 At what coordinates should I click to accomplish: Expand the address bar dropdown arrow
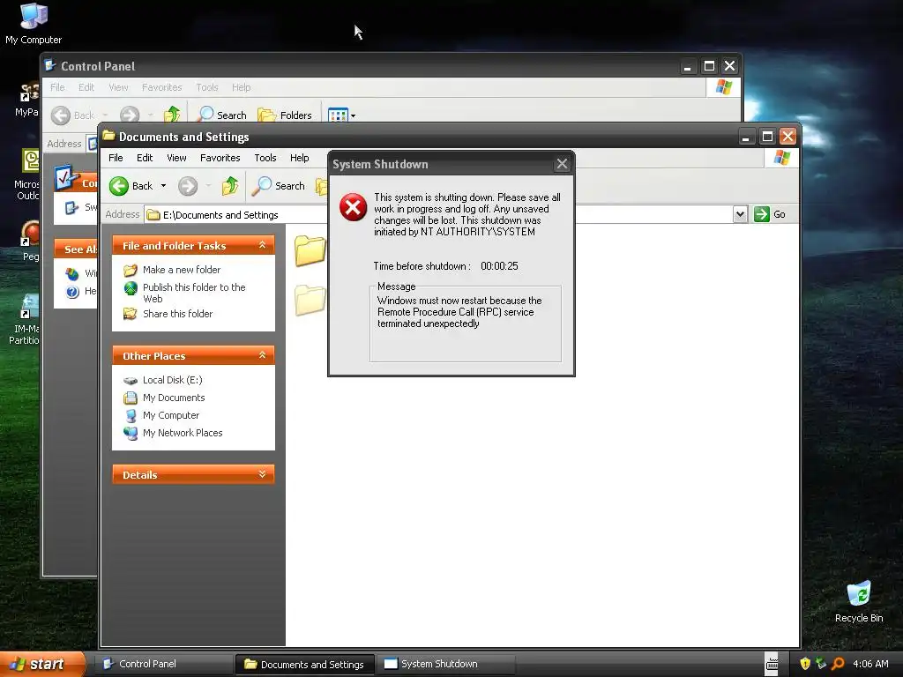tap(740, 214)
